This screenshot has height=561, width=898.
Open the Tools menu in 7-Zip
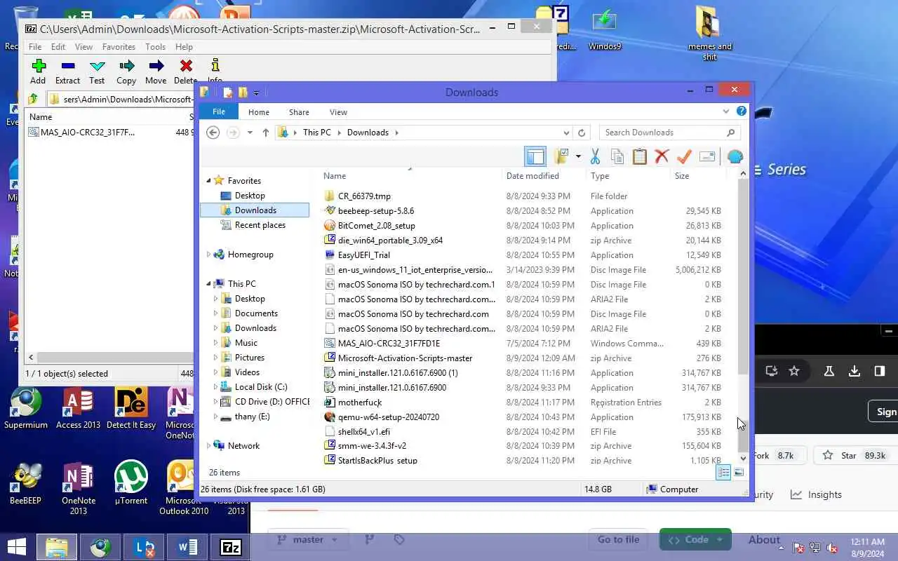(155, 47)
